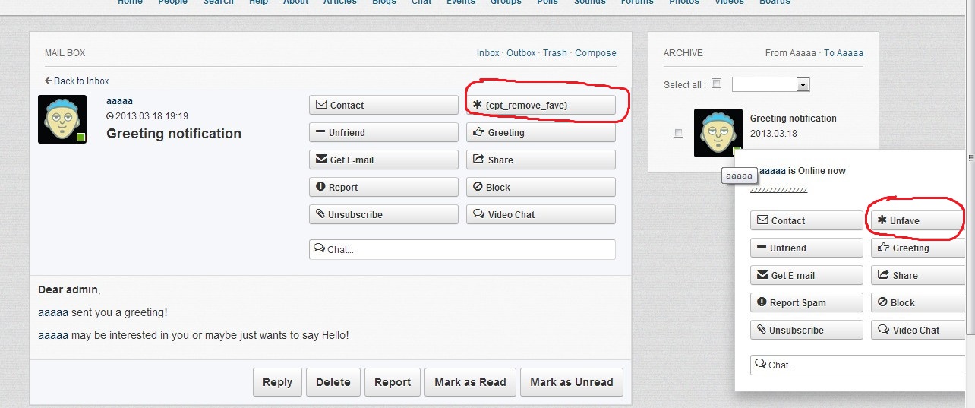Tick the checkbox for archived Greeting notification
The height and width of the screenshot is (408, 975).
pyautogui.click(x=678, y=133)
